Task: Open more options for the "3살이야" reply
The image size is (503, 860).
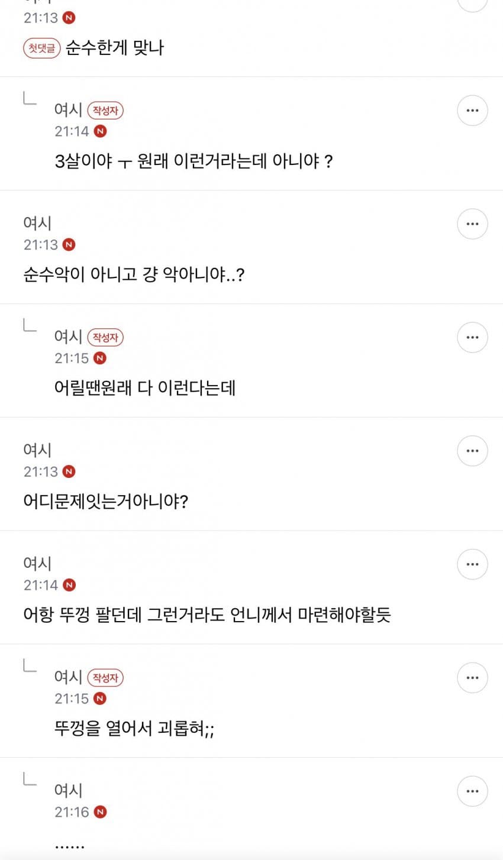Action: point(472,111)
